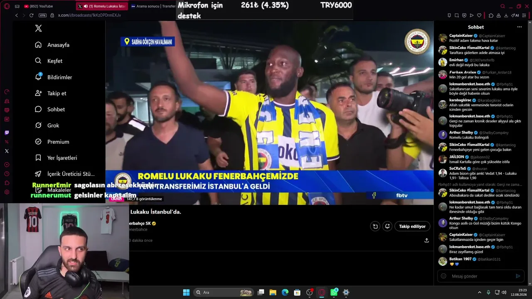Click the clip replay icon under video
Viewport: 532px width, 299px height.
coord(375,226)
